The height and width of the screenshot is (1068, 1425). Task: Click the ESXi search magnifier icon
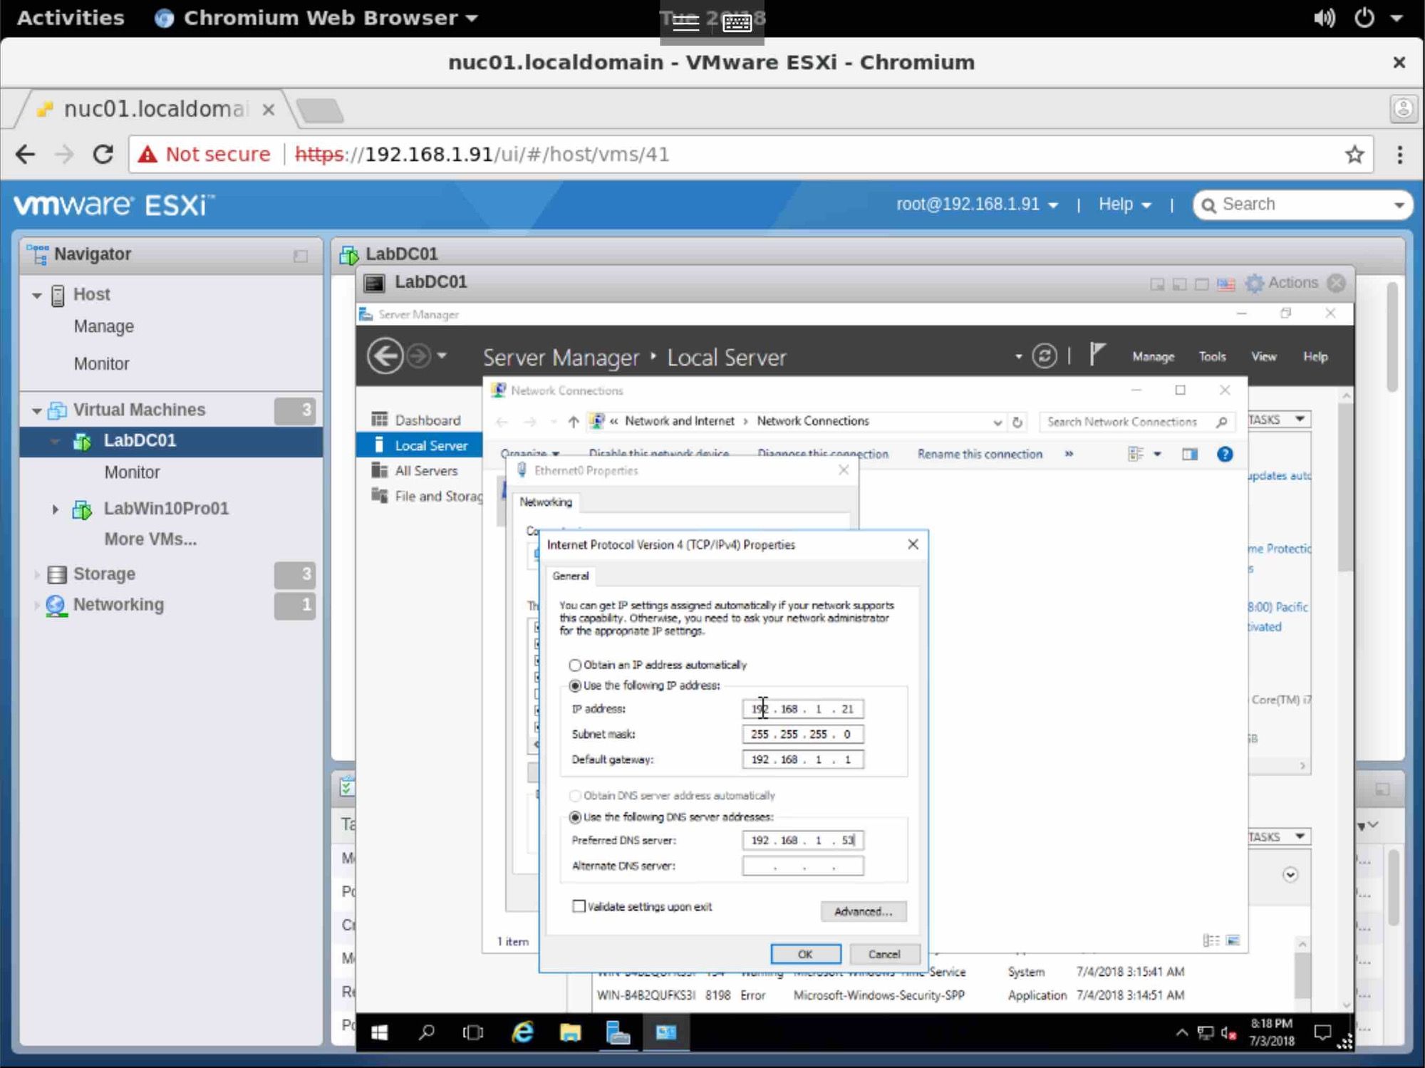pyautogui.click(x=1208, y=205)
